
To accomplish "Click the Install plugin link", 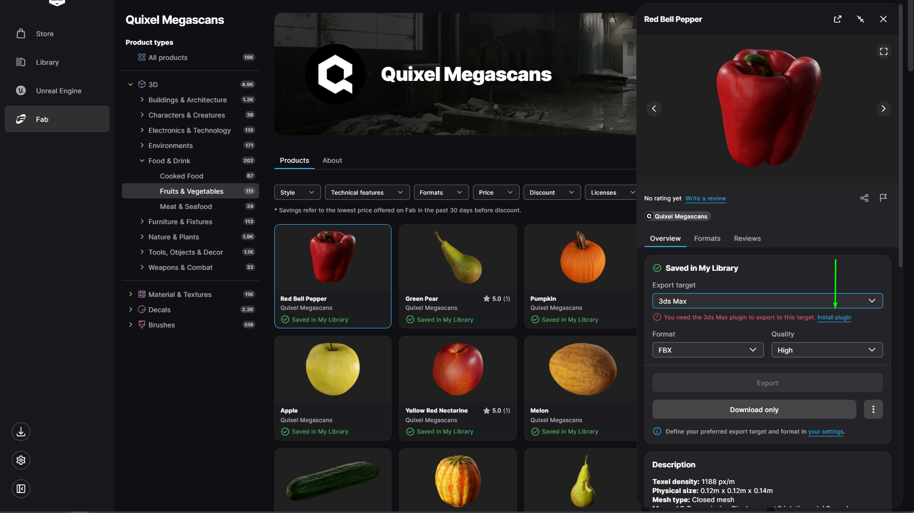I will tap(834, 317).
